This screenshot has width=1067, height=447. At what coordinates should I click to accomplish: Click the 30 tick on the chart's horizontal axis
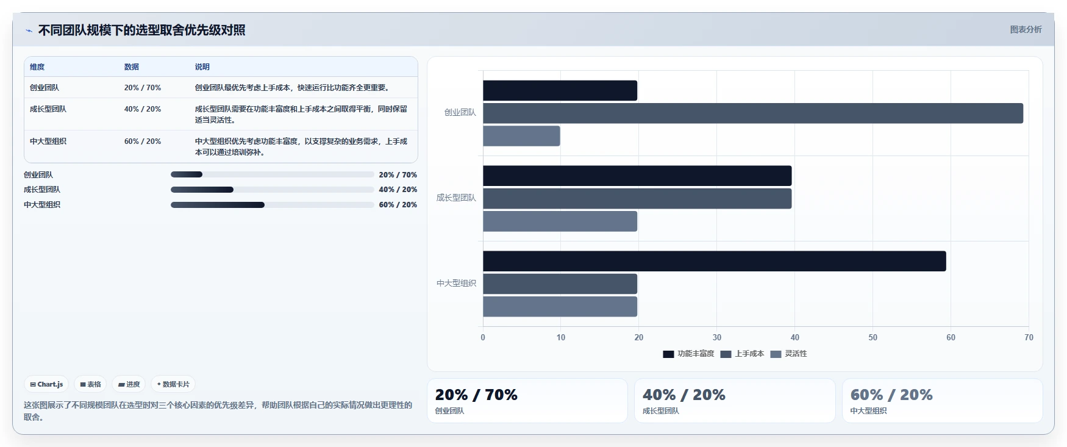[x=717, y=337]
